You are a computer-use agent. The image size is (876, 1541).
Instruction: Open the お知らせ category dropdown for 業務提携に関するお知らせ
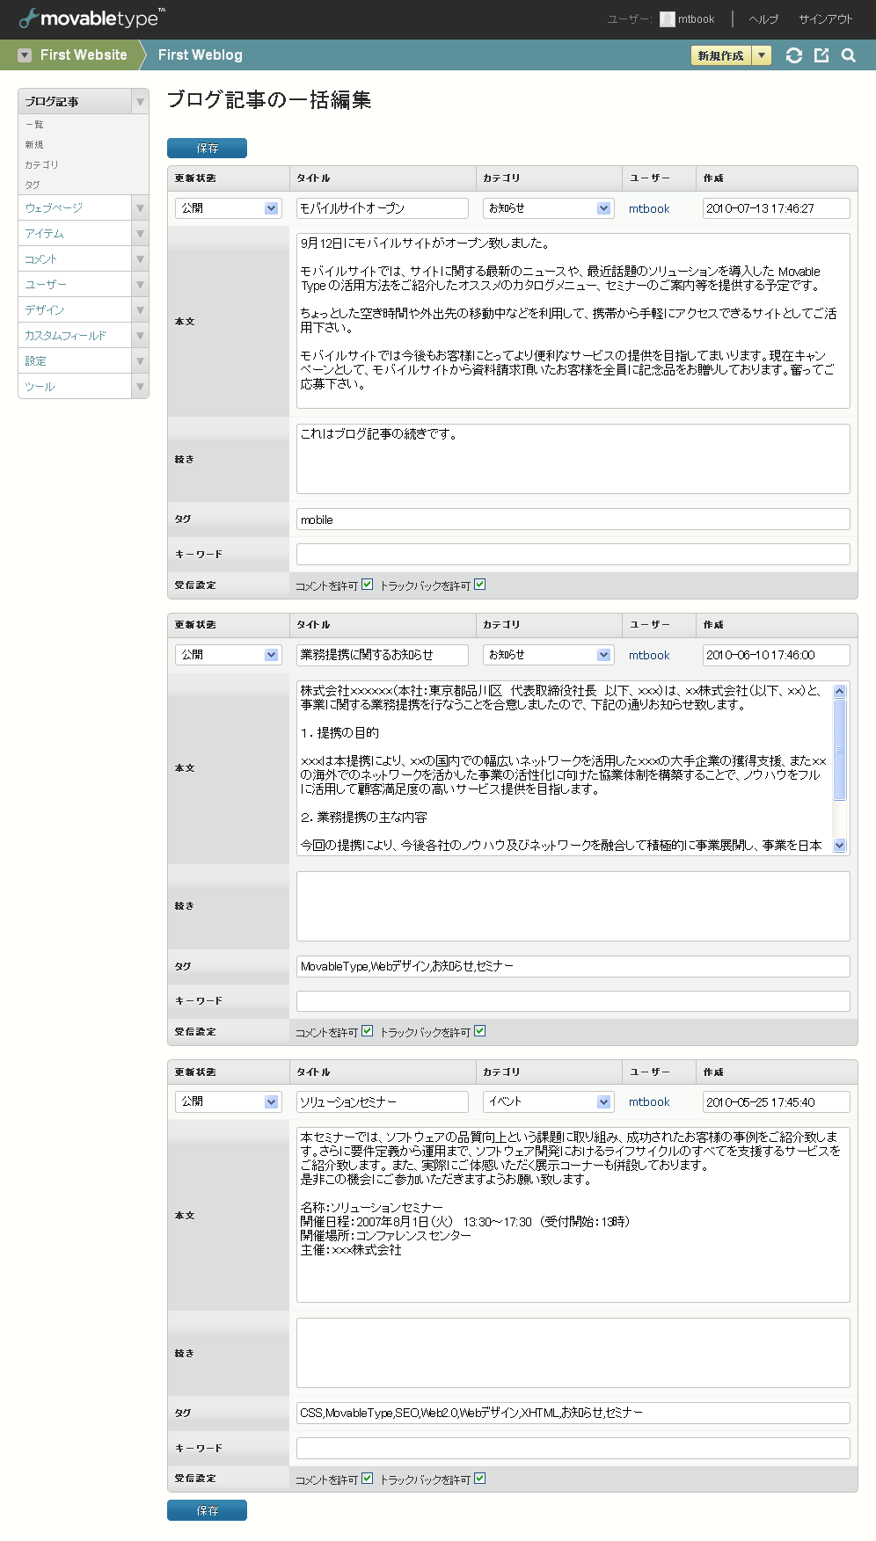coord(548,655)
